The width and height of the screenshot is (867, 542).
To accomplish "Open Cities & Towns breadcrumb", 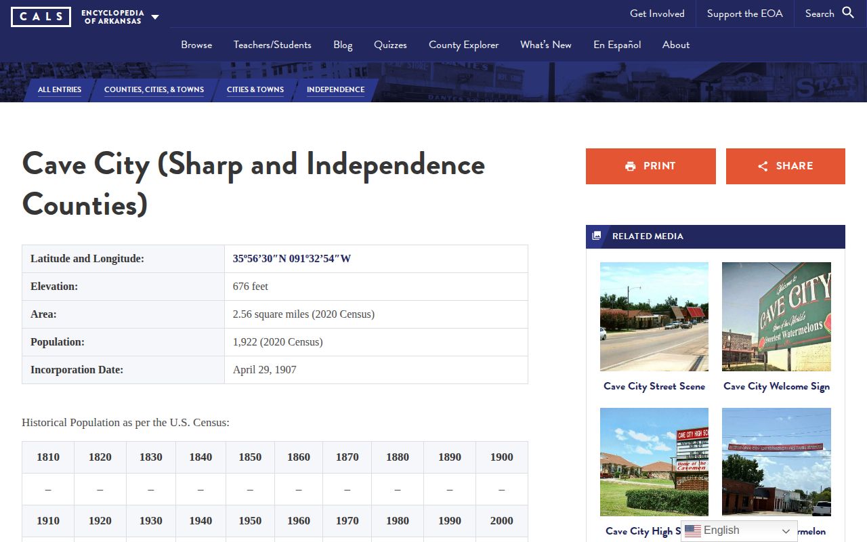I will click(255, 89).
